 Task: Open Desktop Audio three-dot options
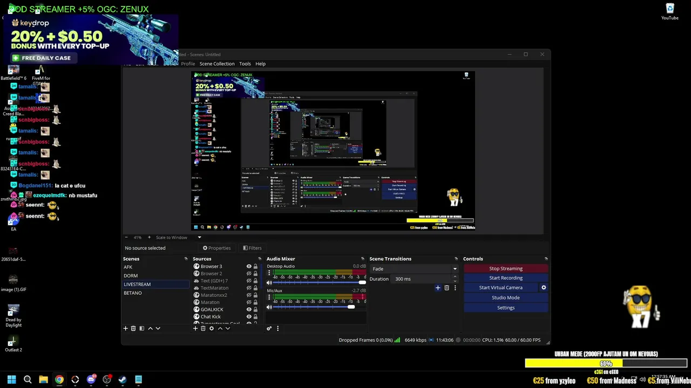pyautogui.click(x=269, y=273)
